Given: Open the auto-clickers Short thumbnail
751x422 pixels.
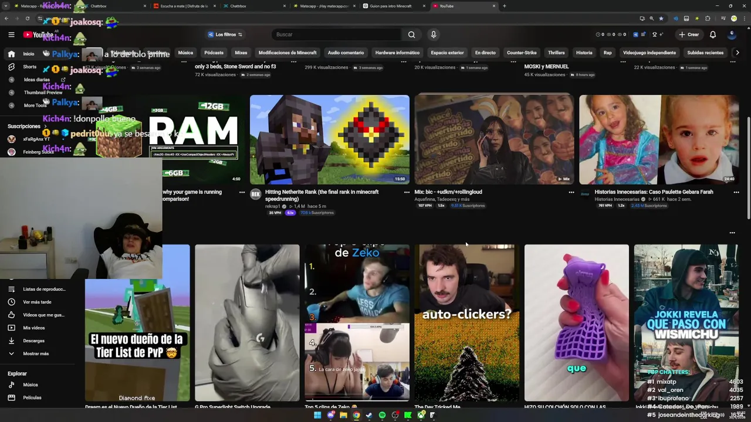Looking at the screenshot, I should point(466,323).
